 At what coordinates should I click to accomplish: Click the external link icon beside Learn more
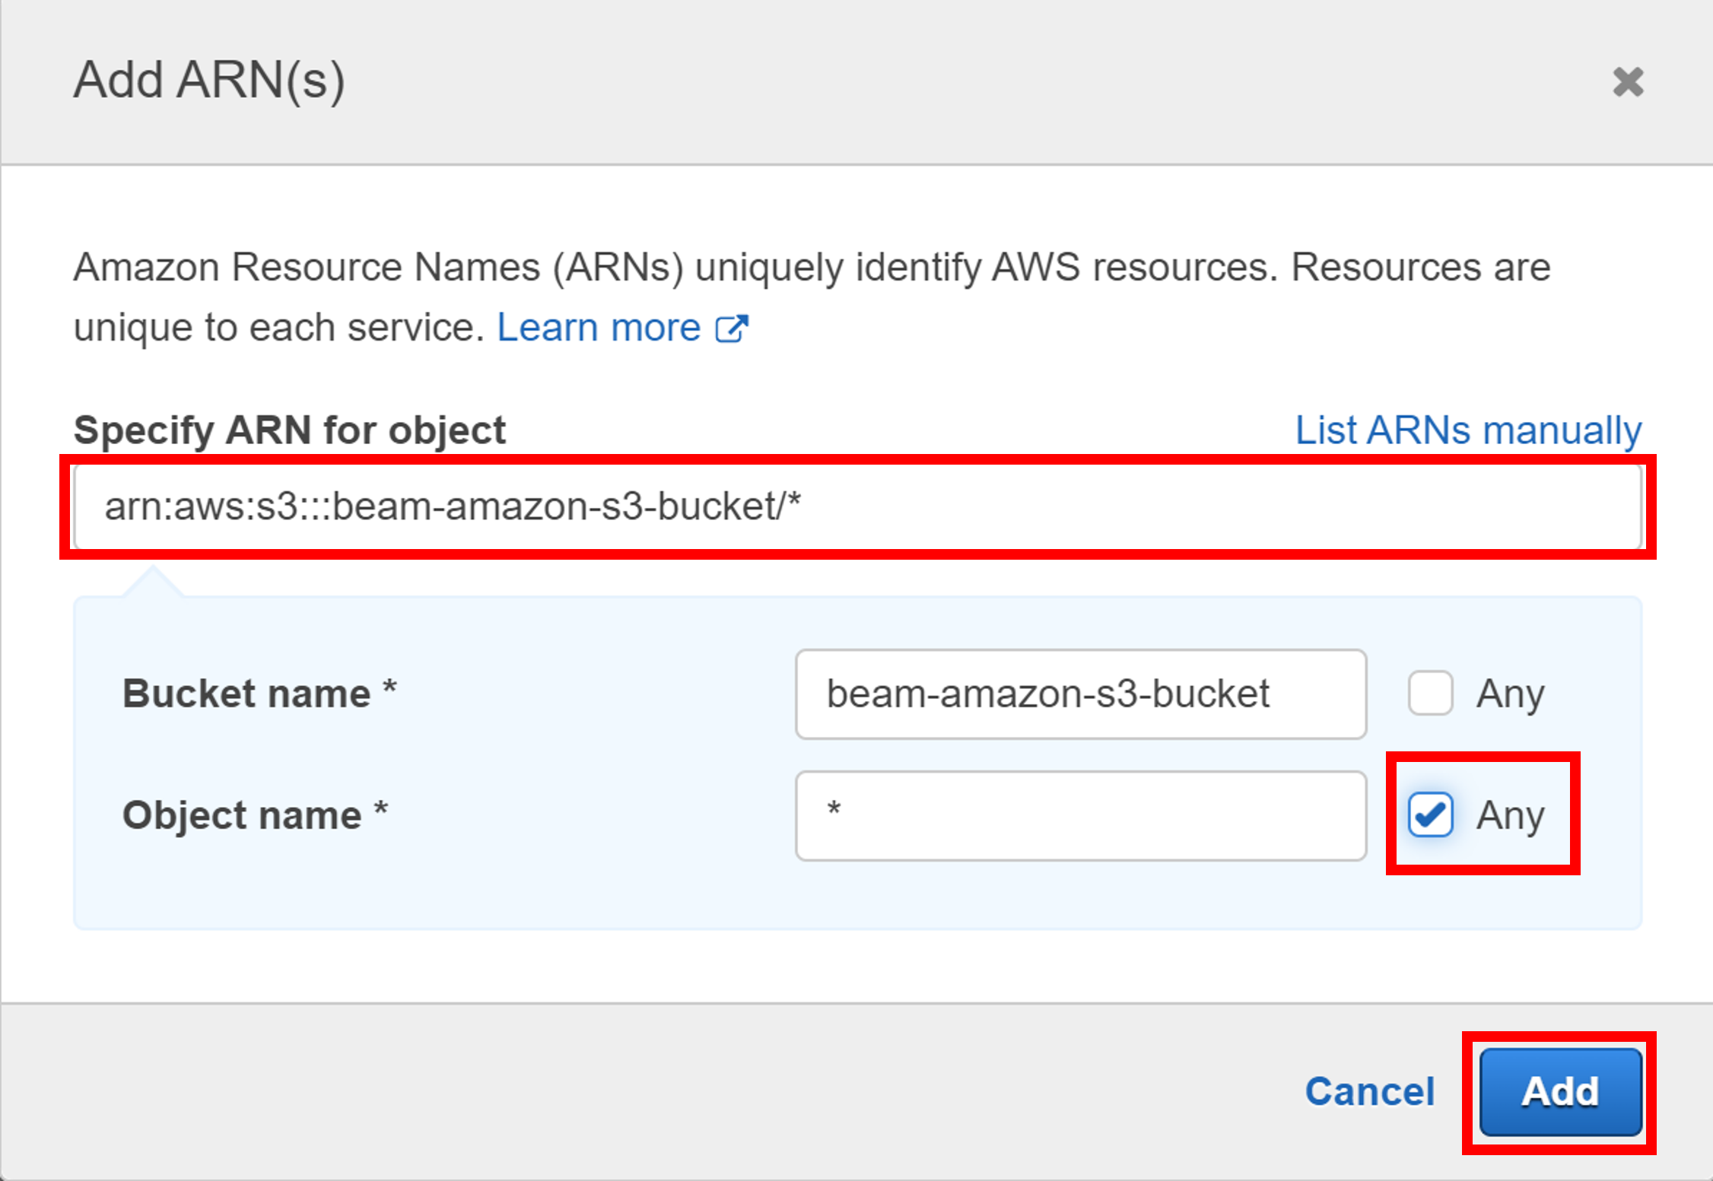tap(732, 327)
